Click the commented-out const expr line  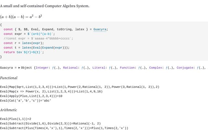(38, 38)
